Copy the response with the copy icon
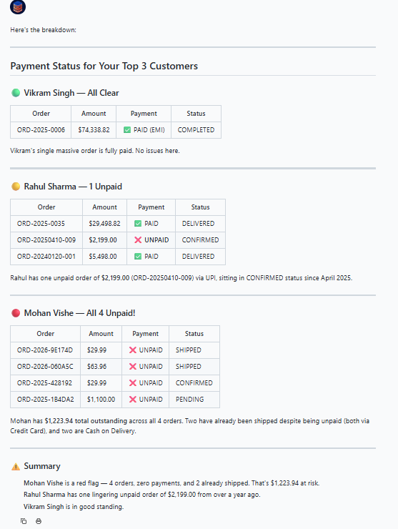The image size is (398, 529). (x=24, y=521)
